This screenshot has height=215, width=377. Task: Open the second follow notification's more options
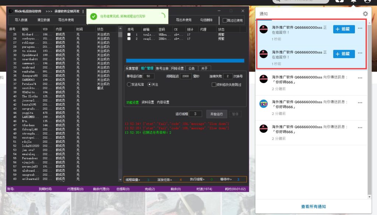[x=360, y=53]
